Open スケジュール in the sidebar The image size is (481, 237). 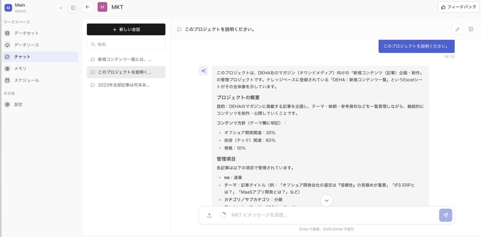point(40,80)
